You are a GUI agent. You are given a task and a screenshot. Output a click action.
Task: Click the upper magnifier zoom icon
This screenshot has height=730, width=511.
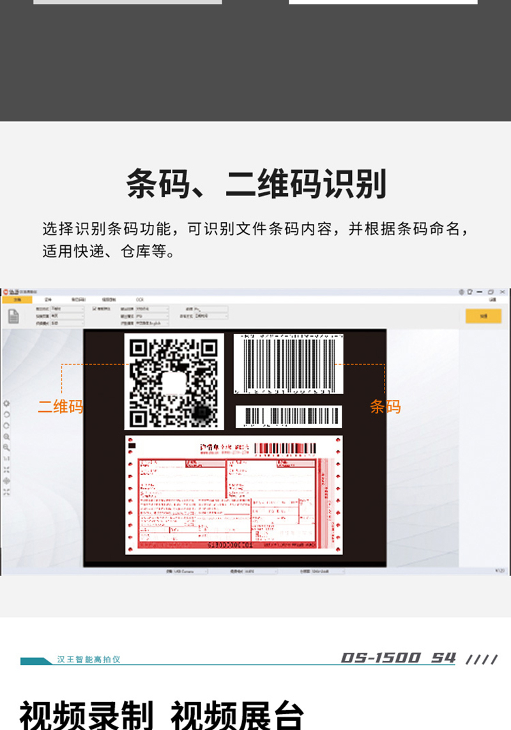[6, 437]
